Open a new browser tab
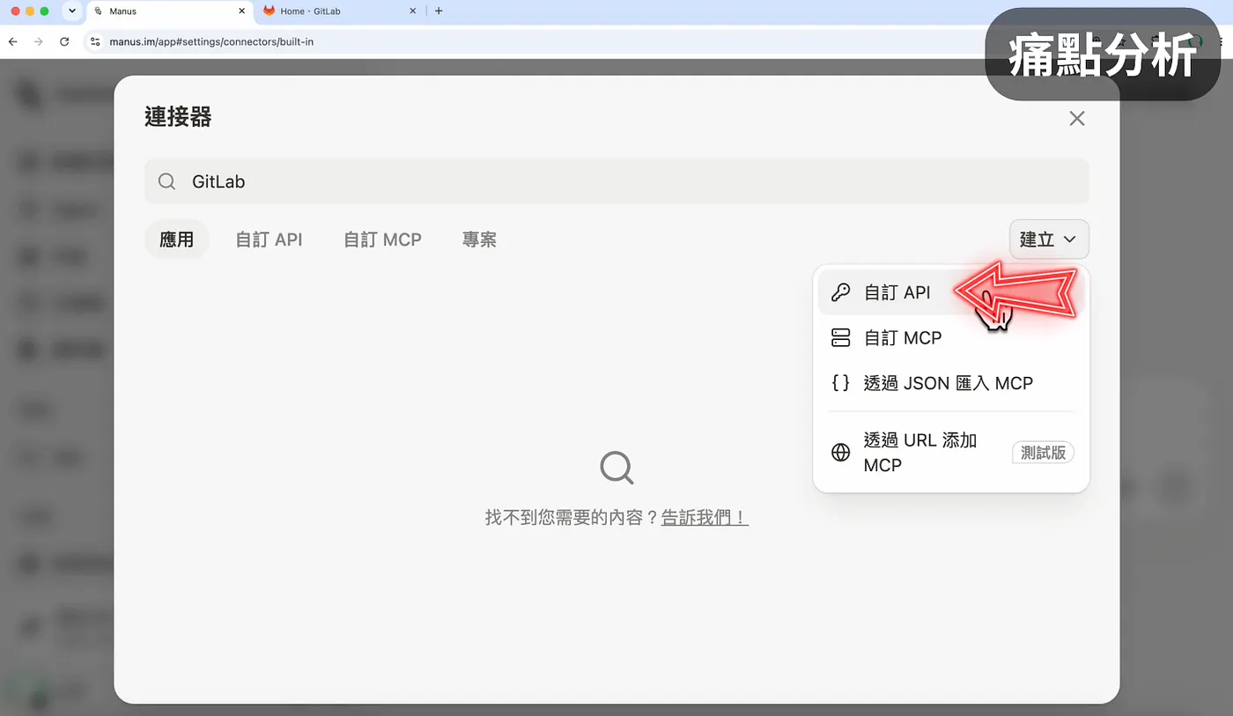Viewport: 1233px width, 716px height. pyautogui.click(x=439, y=11)
